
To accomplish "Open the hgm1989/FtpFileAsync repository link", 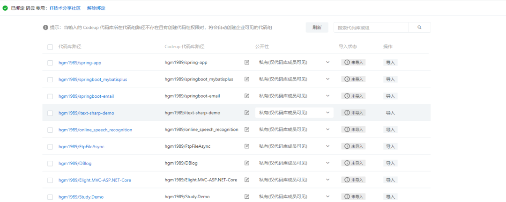I will [x=82, y=146].
